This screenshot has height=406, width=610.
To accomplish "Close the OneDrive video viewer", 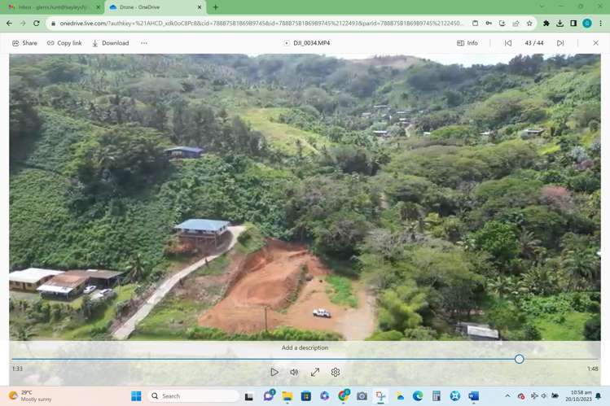I will (595, 43).
